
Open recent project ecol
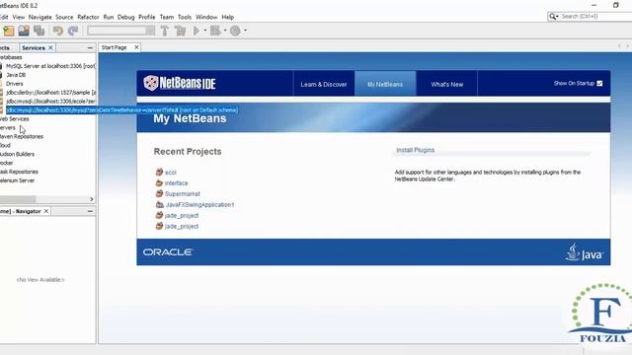(171, 173)
